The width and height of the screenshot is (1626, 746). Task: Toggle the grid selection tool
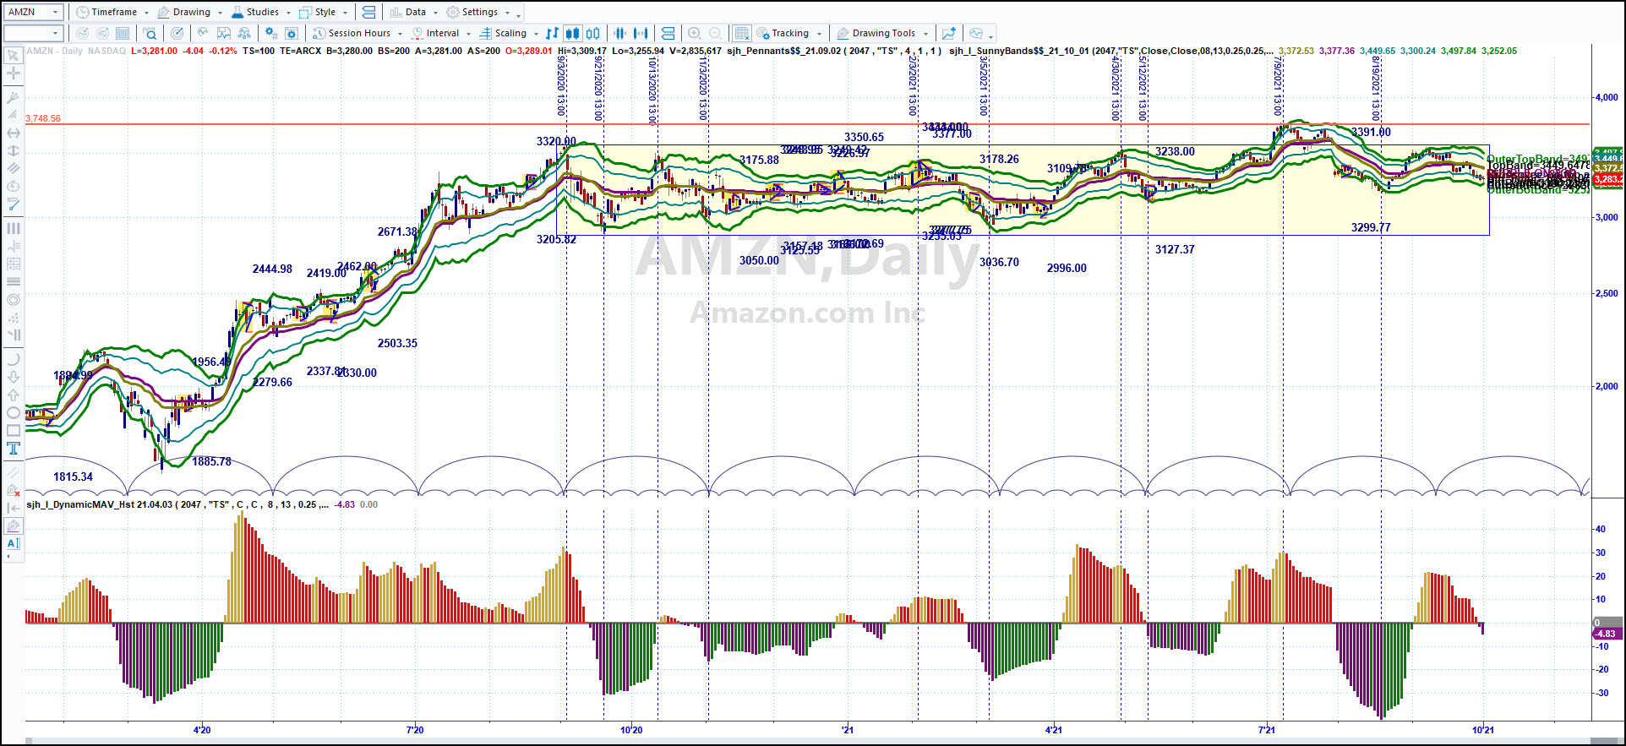click(x=741, y=33)
